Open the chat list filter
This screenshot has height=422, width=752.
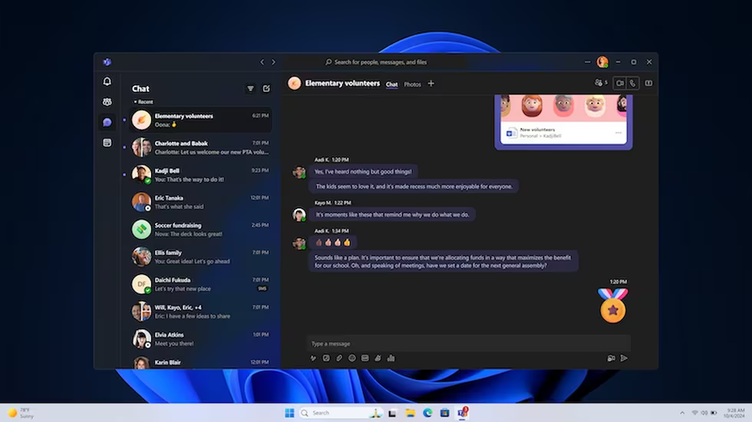click(x=250, y=89)
